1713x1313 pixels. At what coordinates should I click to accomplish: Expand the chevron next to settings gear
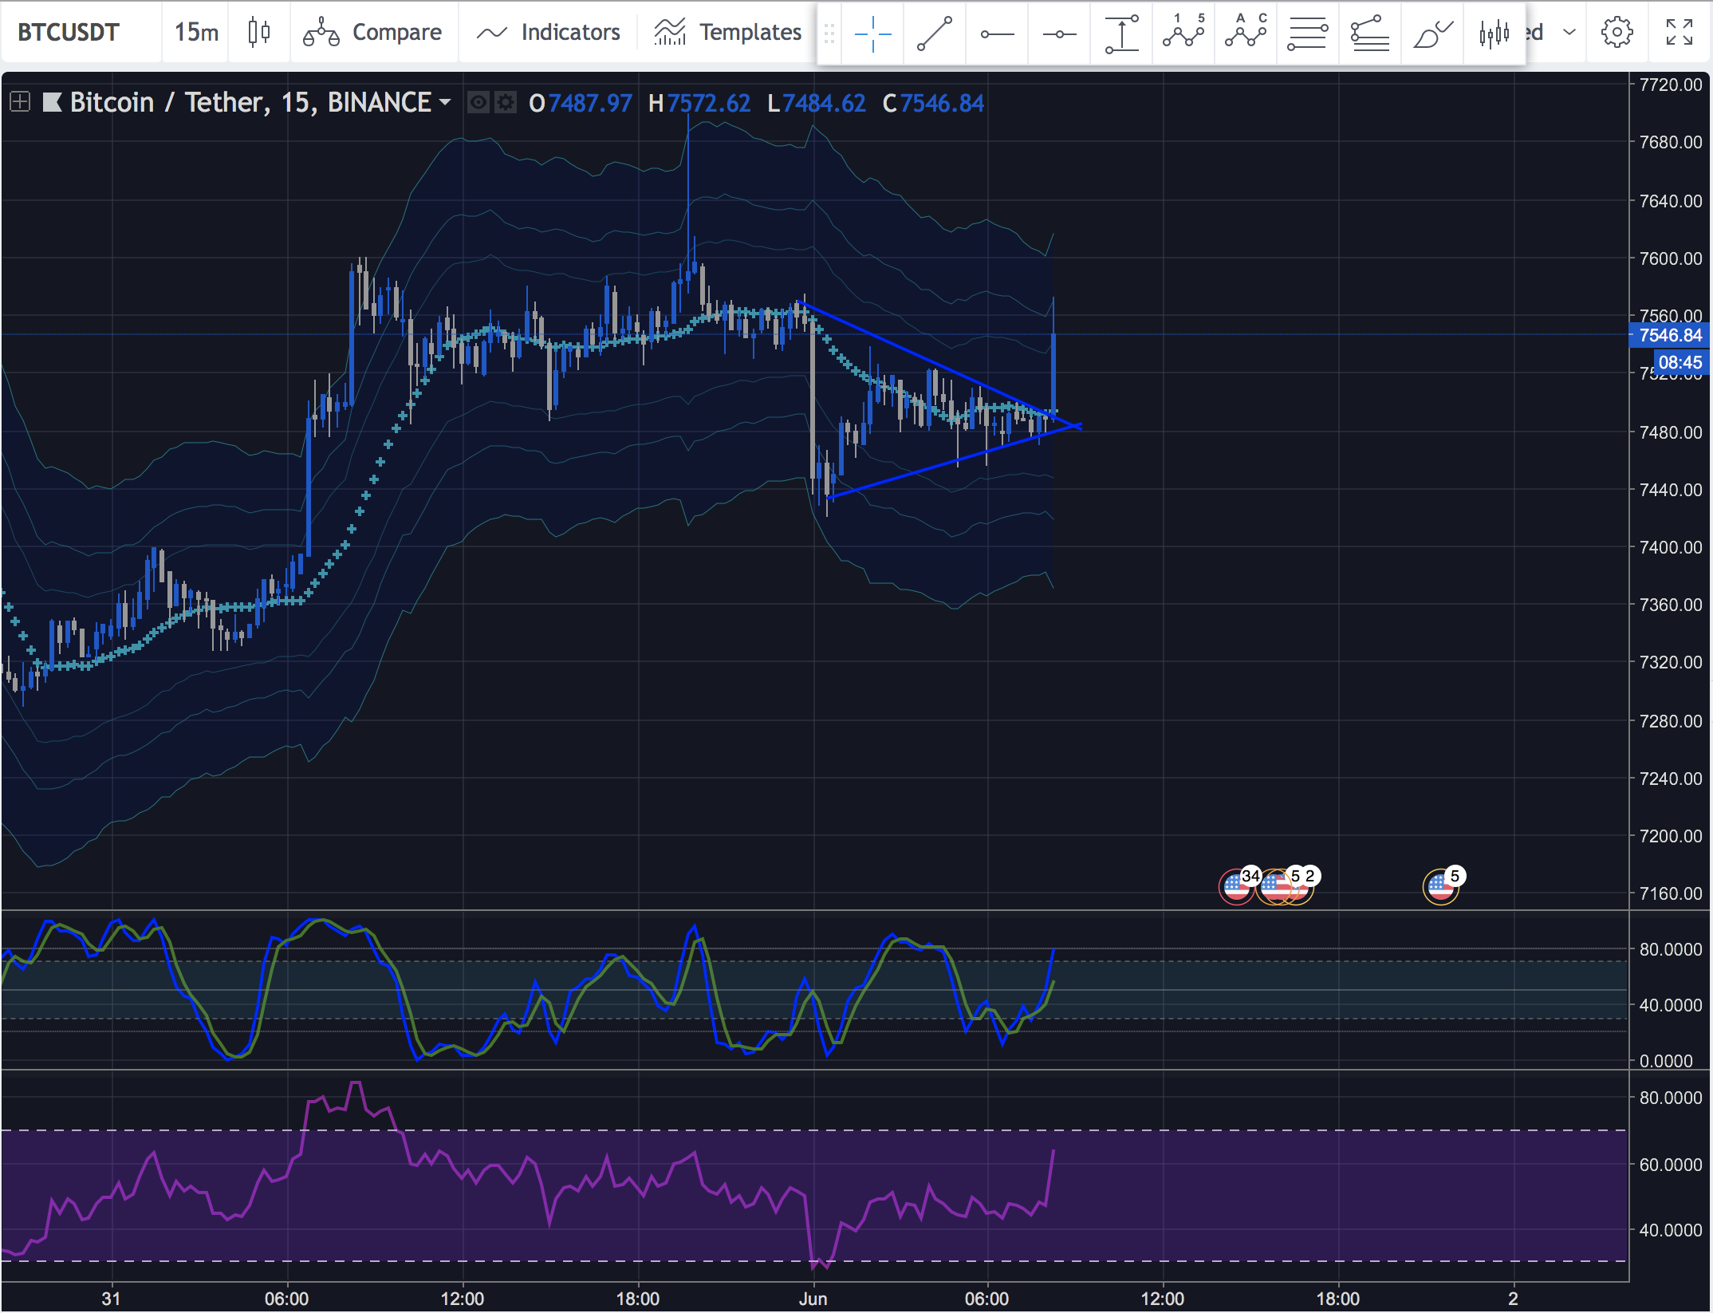(1569, 32)
